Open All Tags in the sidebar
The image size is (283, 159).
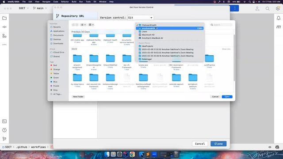coord(57,94)
